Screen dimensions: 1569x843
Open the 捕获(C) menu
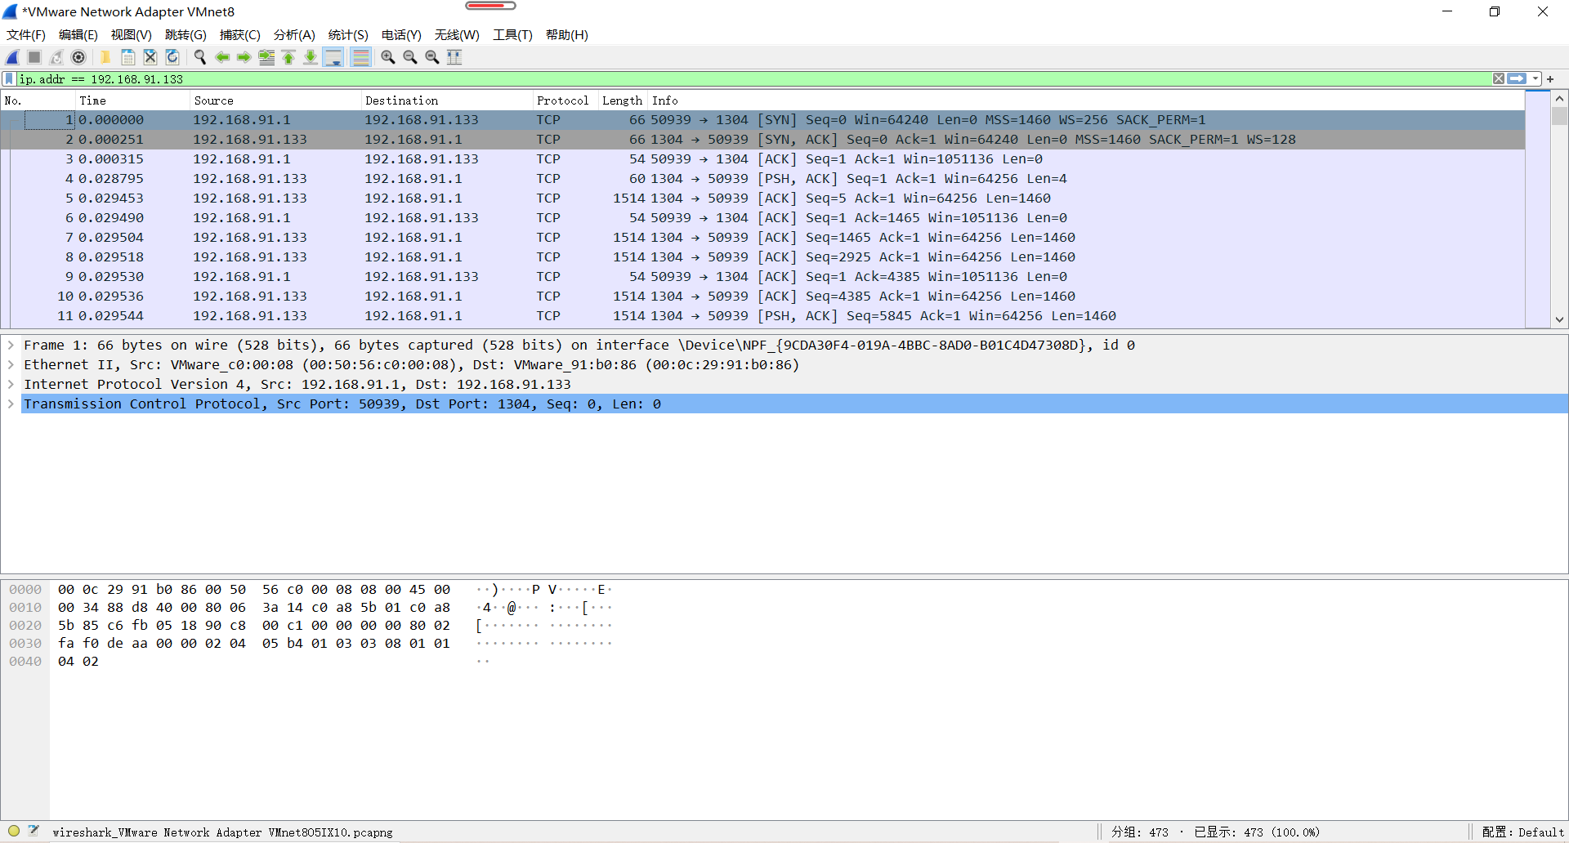[x=240, y=34]
